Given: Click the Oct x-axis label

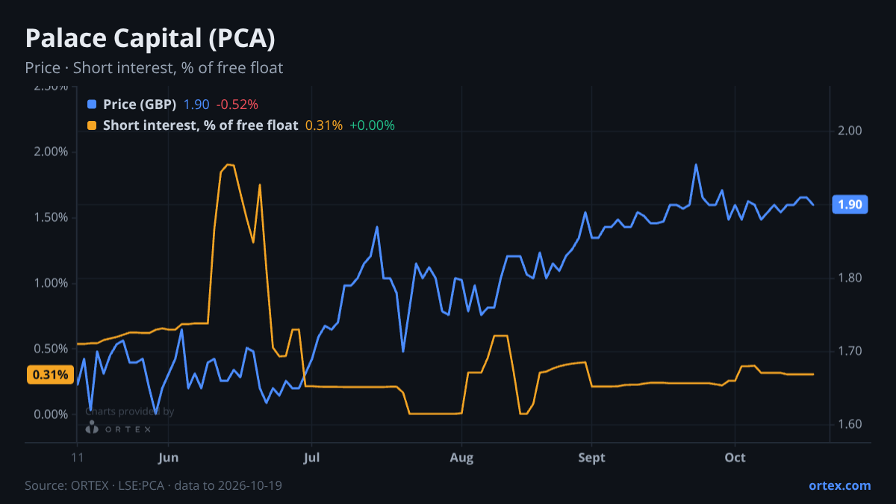Looking at the screenshot, I should [x=735, y=458].
